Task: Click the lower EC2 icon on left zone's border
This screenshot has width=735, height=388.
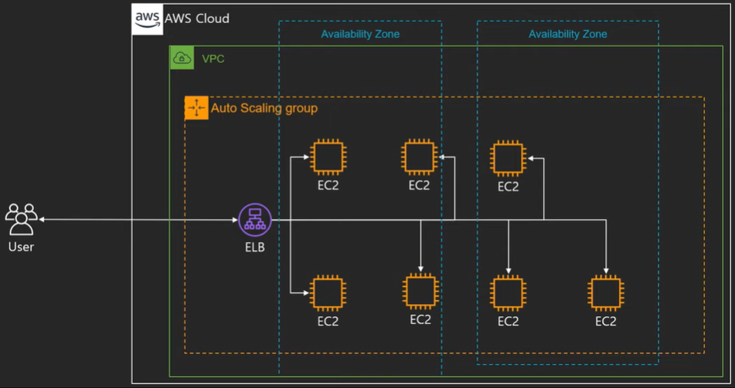Action: tap(420, 291)
